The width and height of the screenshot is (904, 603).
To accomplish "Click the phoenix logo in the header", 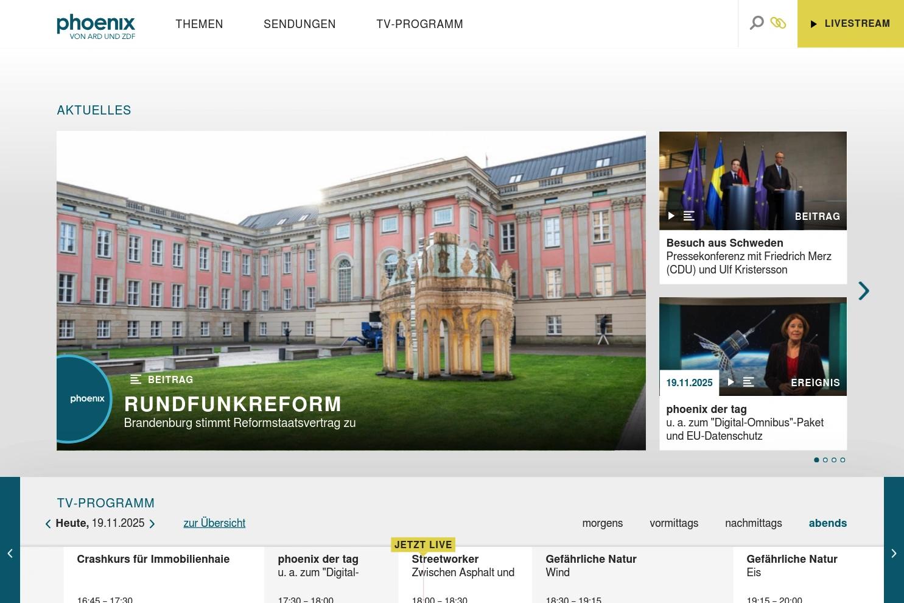I will tap(96, 27).
